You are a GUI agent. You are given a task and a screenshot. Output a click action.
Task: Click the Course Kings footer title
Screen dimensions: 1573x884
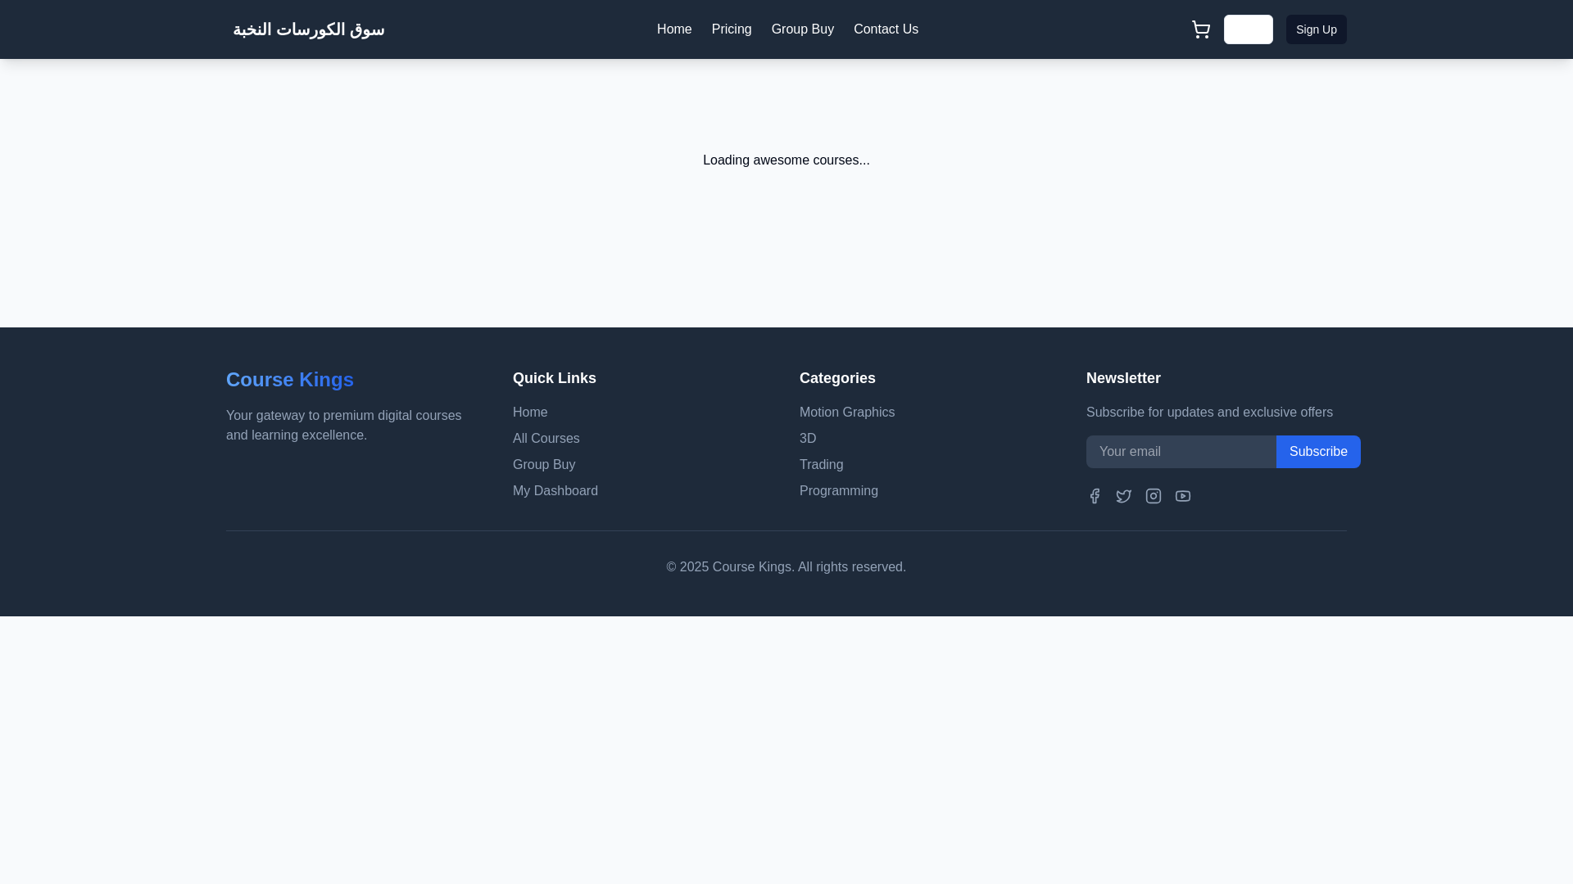[290, 380]
